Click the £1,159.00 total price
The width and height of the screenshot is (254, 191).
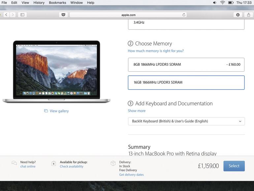click(208, 166)
